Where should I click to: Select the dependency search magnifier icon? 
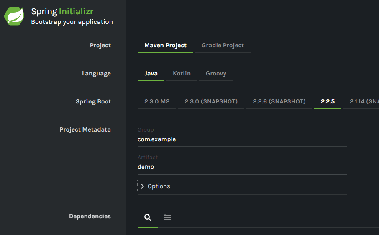coord(147,217)
